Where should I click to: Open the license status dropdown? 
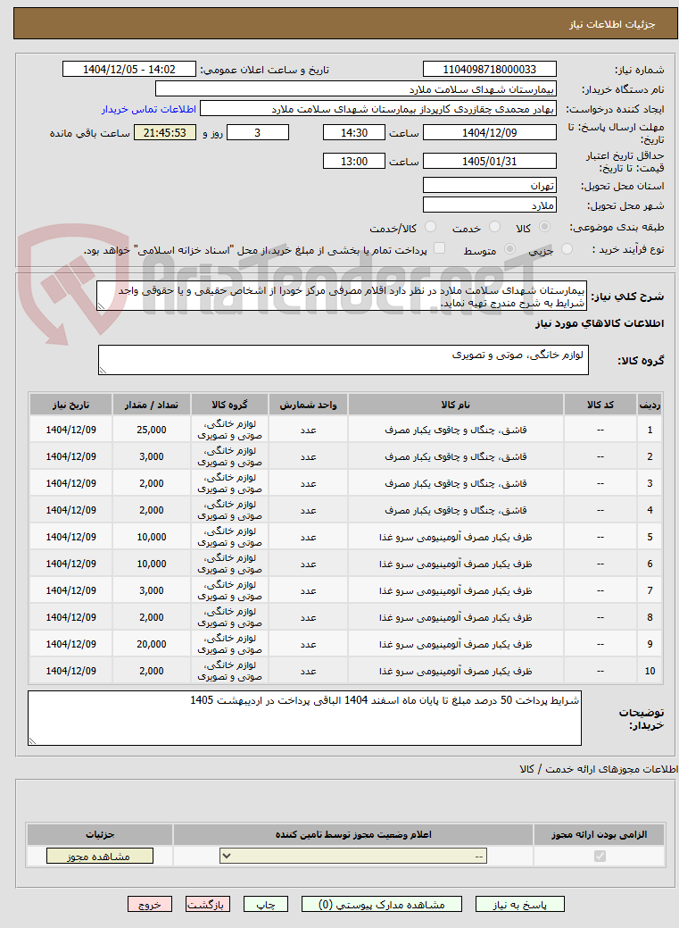(353, 856)
